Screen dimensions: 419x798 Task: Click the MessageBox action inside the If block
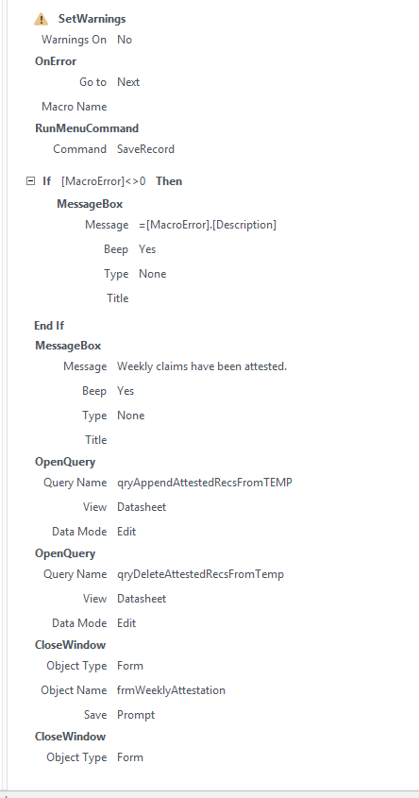(x=90, y=204)
